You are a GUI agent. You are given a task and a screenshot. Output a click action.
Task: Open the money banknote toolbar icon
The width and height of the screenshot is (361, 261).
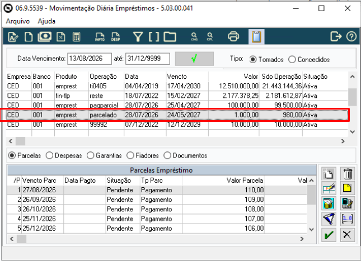[44, 37]
